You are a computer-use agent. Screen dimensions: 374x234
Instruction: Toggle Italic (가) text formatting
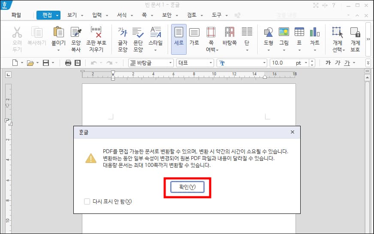pos(338,63)
